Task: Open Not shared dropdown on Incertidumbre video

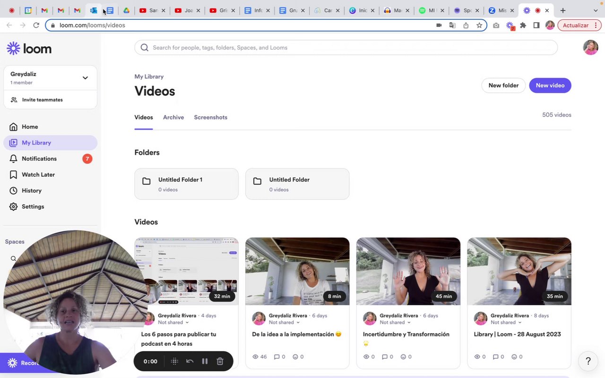Action: click(x=395, y=322)
